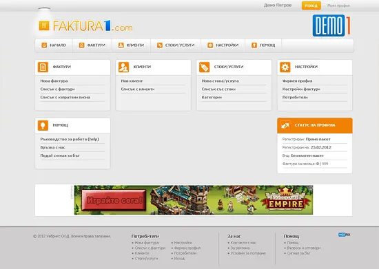Click footer link Сигнал за бъг

point(299,253)
